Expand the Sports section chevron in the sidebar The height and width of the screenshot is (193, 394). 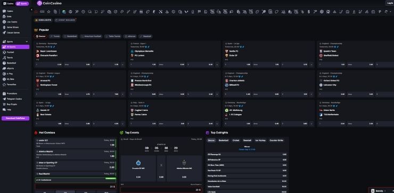pos(27,42)
